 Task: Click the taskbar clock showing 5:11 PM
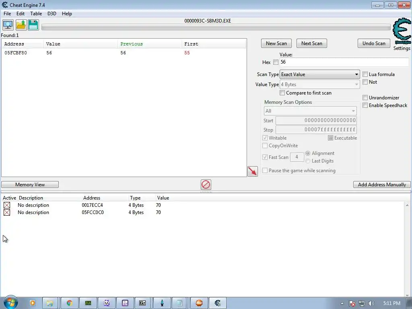click(x=391, y=303)
